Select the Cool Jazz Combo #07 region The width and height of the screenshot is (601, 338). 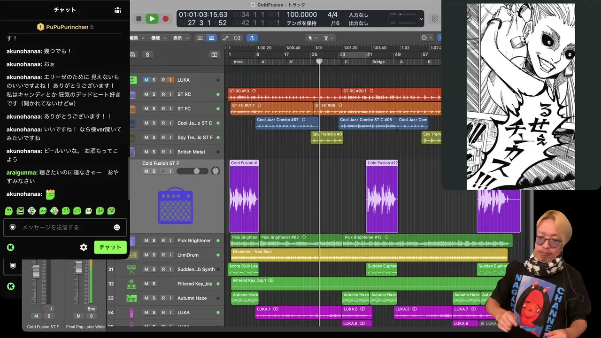(x=287, y=123)
